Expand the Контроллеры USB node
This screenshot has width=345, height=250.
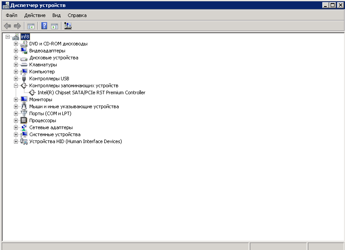(16, 79)
